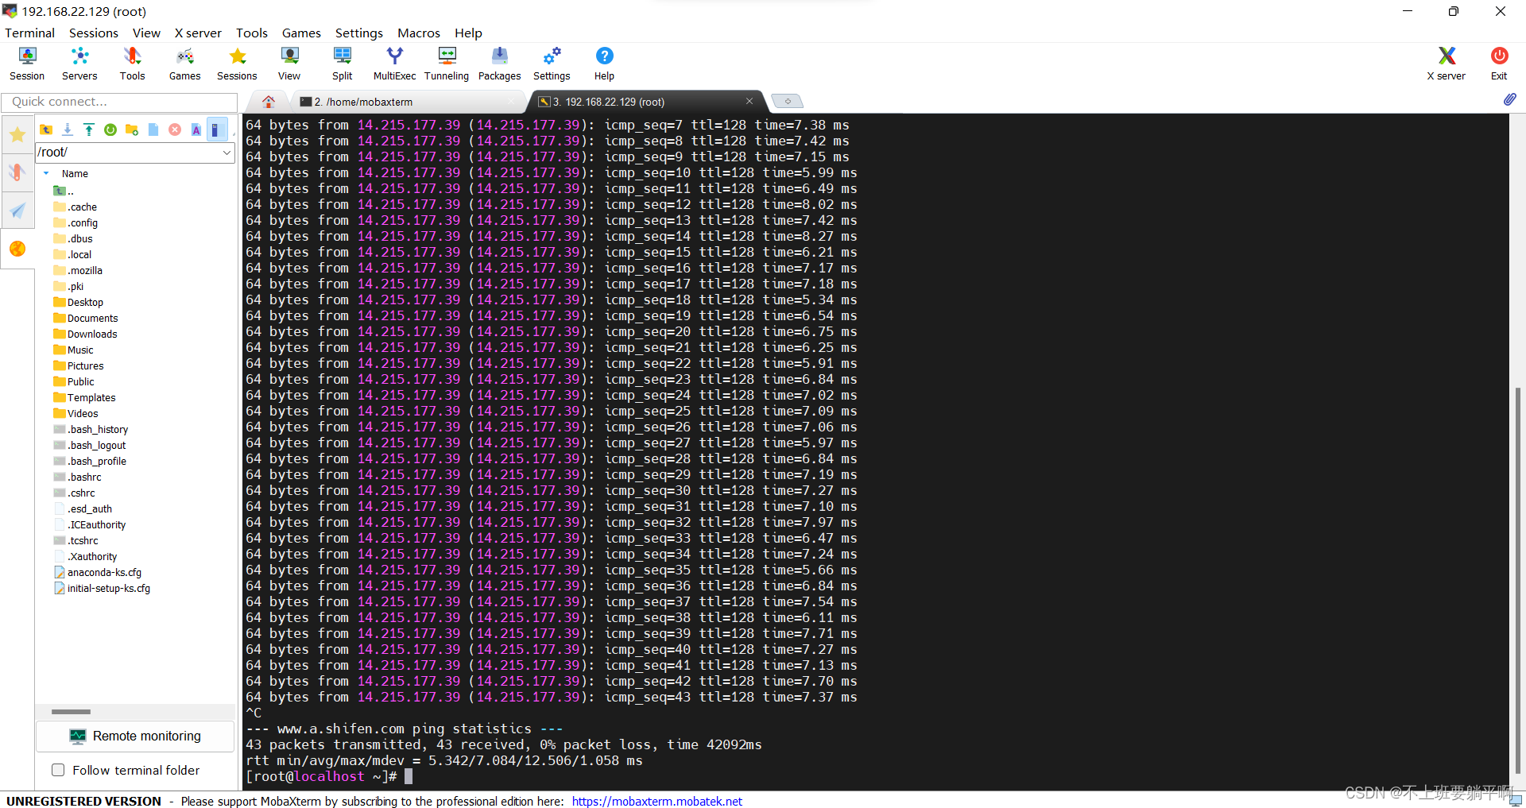Toggle Remote monitoring panel
This screenshot has width=1526, height=808.
click(x=135, y=736)
